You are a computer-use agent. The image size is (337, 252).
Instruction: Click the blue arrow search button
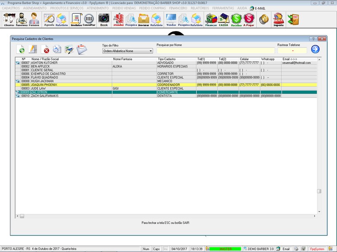[x=315, y=50]
